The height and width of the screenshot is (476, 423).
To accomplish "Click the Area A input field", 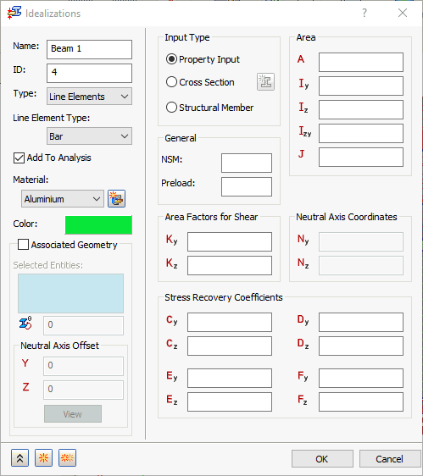I will 361,62.
